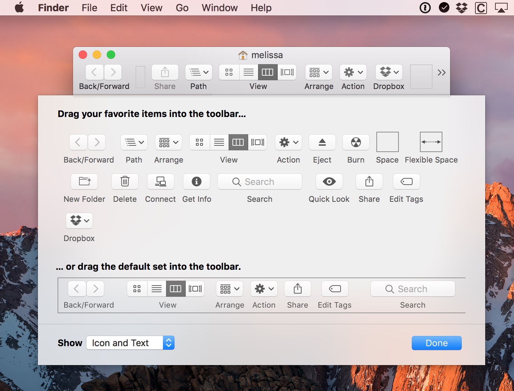
Task: Click the Share button in window toolbar
Action: point(165,73)
